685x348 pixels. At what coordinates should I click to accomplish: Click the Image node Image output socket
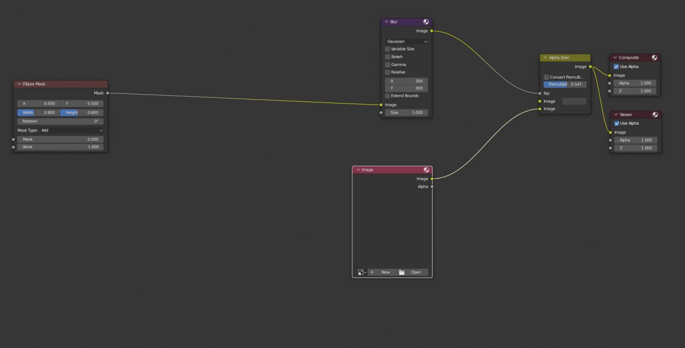click(x=432, y=179)
